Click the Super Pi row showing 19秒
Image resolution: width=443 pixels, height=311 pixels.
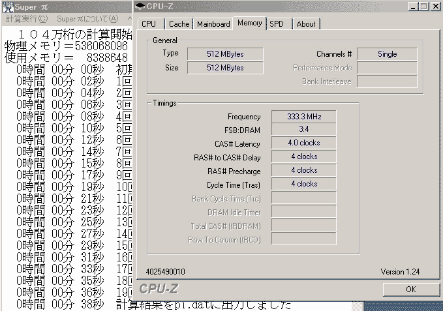click(x=74, y=187)
